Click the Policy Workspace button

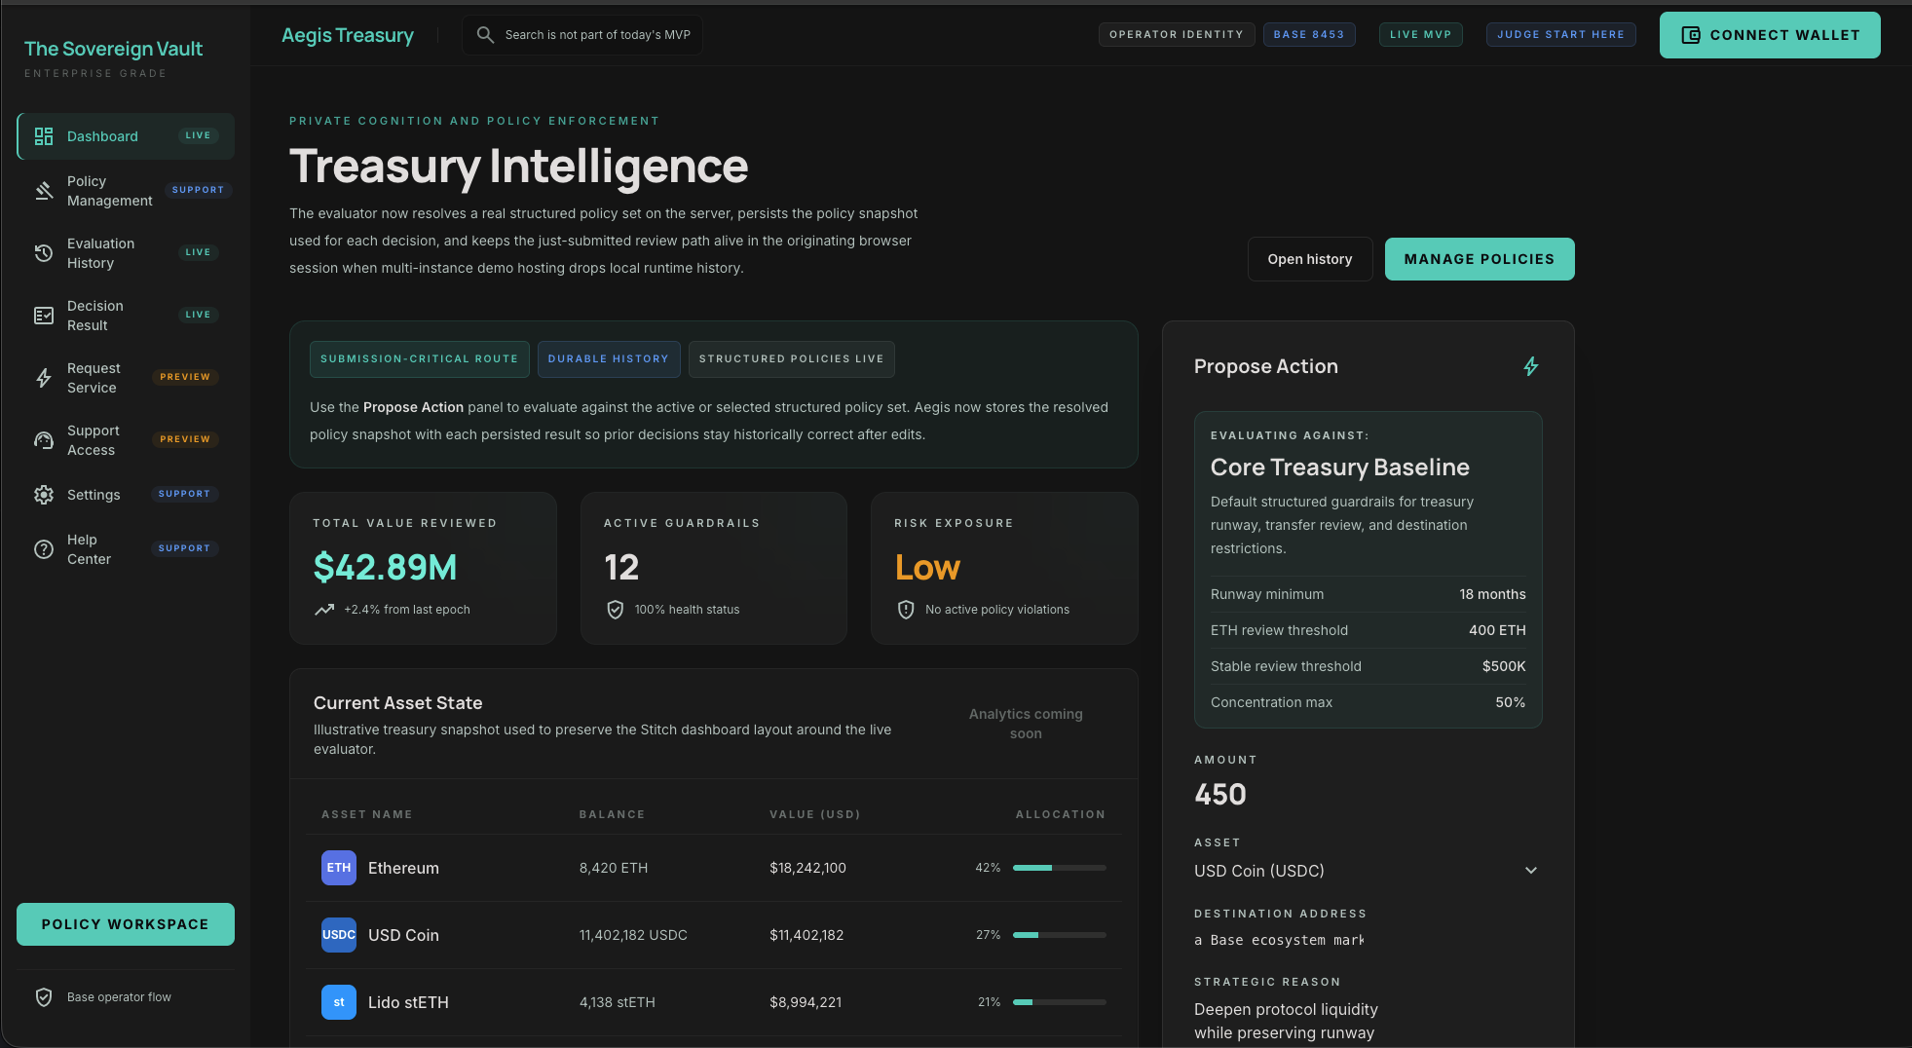pyautogui.click(x=126, y=924)
